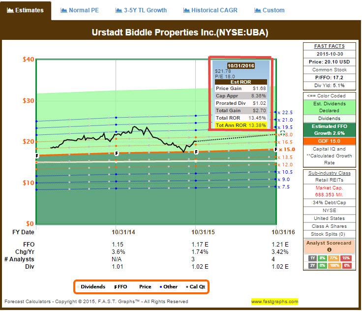Click the 1Y scorecard label

(x=312, y=258)
